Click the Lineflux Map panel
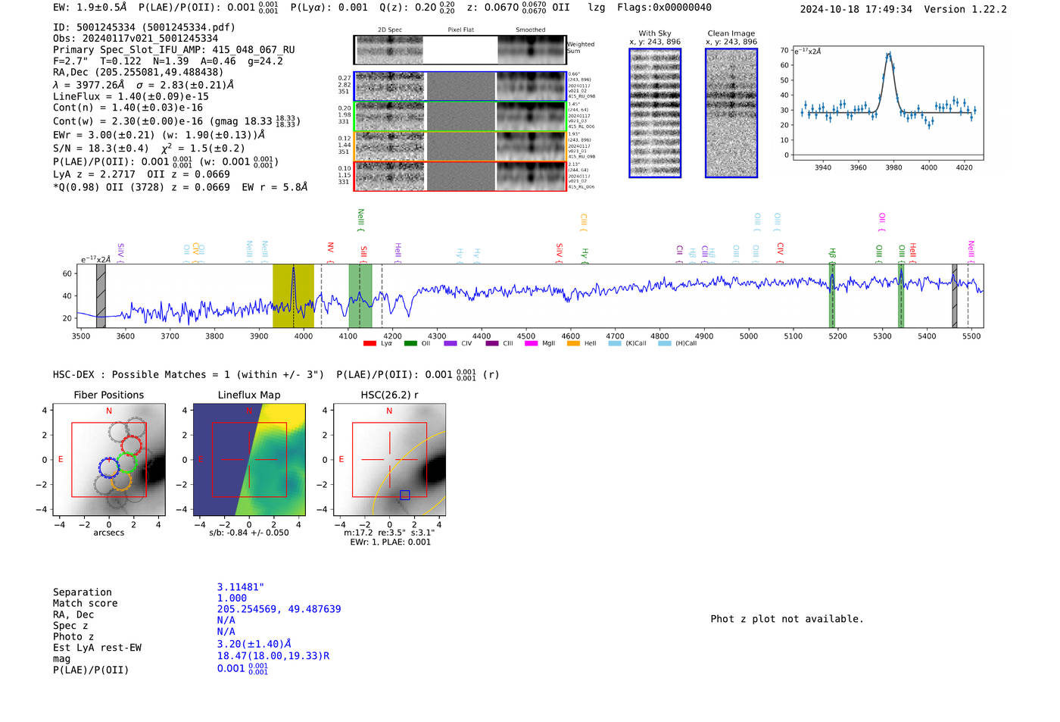The height and width of the screenshot is (722, 1060). coord(249,461)
